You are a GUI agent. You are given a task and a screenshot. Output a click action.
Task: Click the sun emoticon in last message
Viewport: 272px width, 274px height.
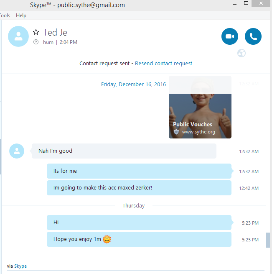(x=107, y=239)
